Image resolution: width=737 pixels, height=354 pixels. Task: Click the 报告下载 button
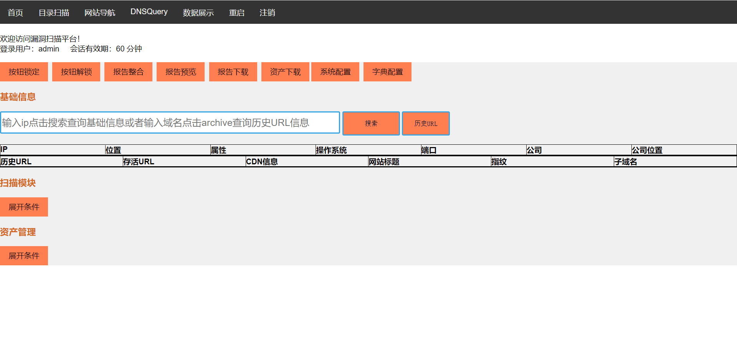click(x=233, y=72)
